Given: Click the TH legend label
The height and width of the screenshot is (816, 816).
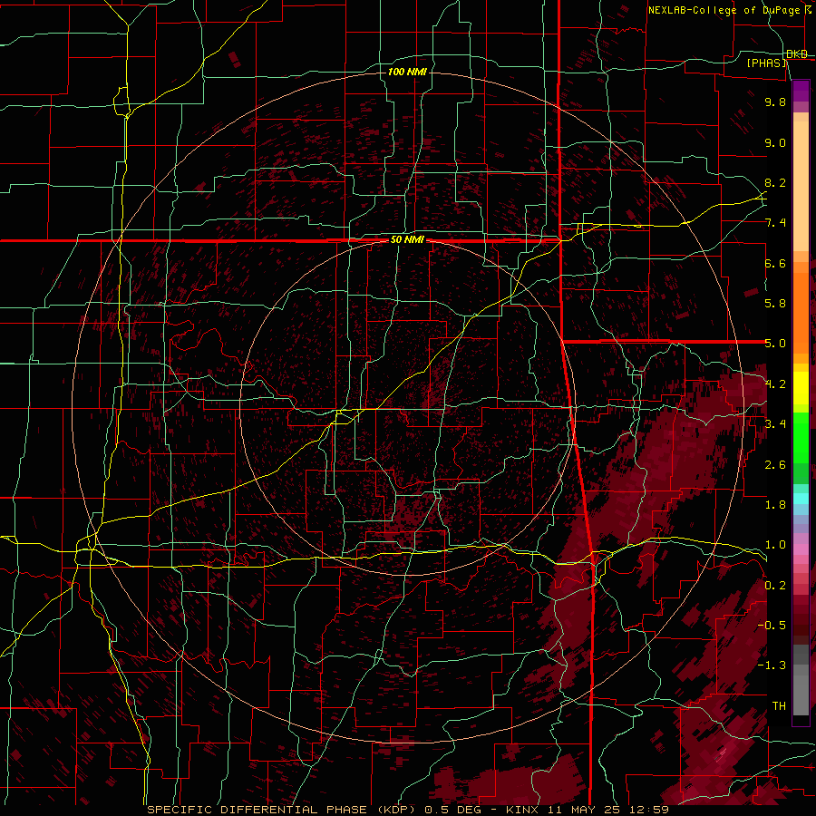Looking at the screenshot, I should (779, 706).
